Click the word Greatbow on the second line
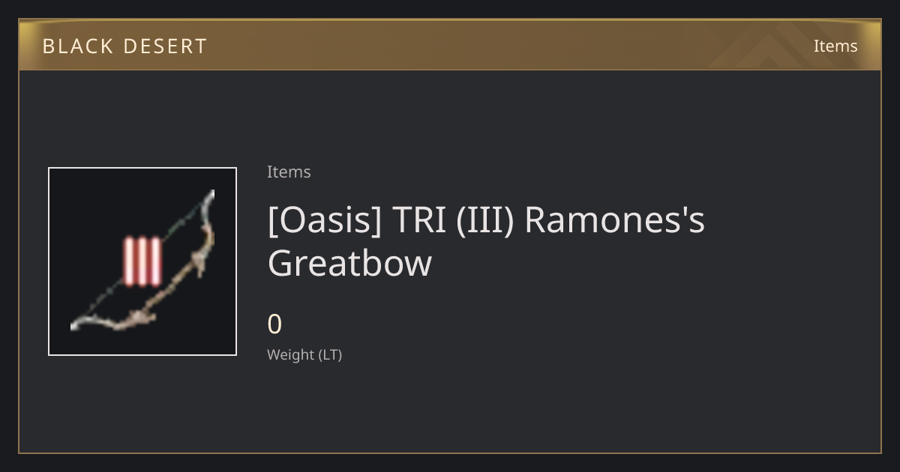Viewport: 900px width, 472px height. pos(349,263)
